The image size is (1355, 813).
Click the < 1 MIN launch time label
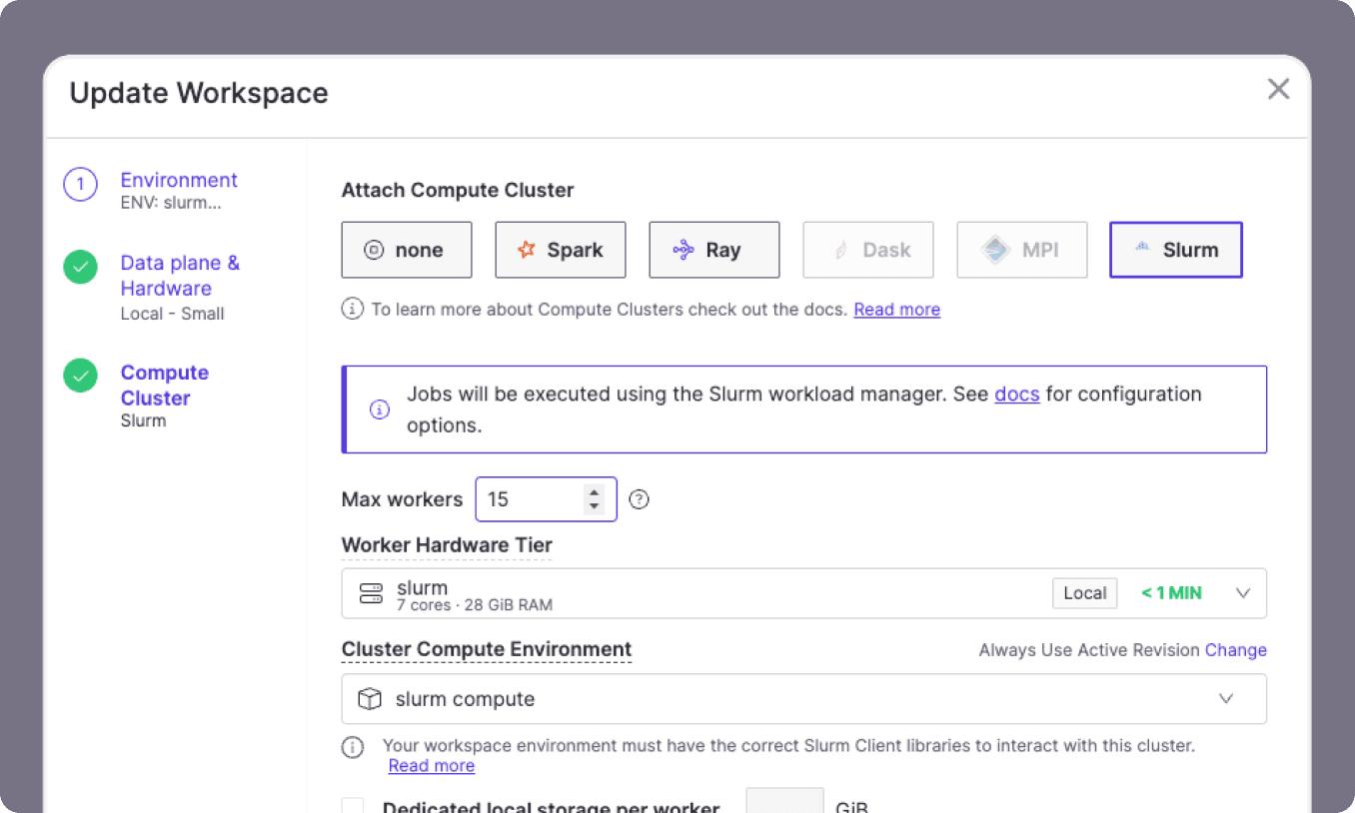[x=1171, y=593]
